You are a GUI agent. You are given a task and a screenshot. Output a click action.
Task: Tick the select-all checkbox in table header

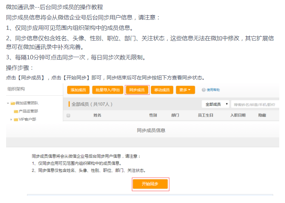tap(68, 115)
